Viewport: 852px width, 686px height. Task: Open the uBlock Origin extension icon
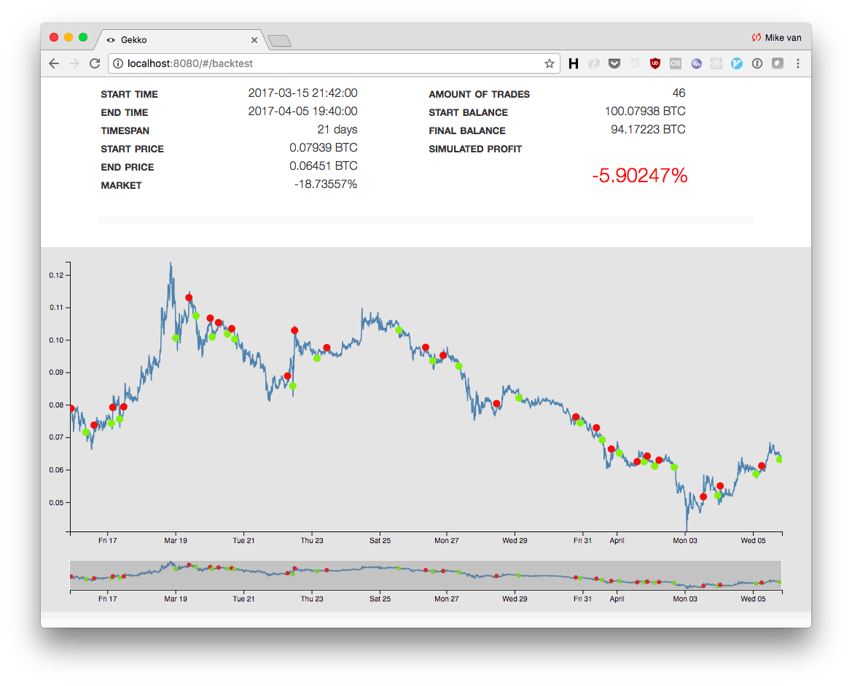point(655,63)
